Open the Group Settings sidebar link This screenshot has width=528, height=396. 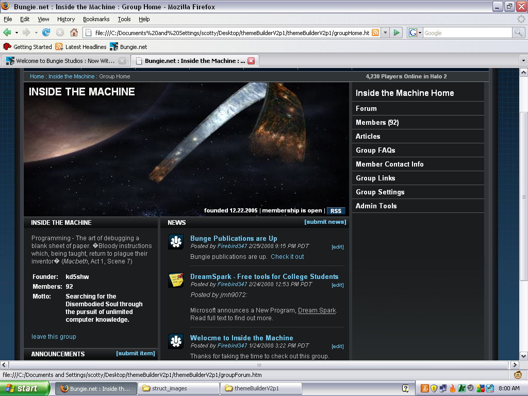click(380, 192)
